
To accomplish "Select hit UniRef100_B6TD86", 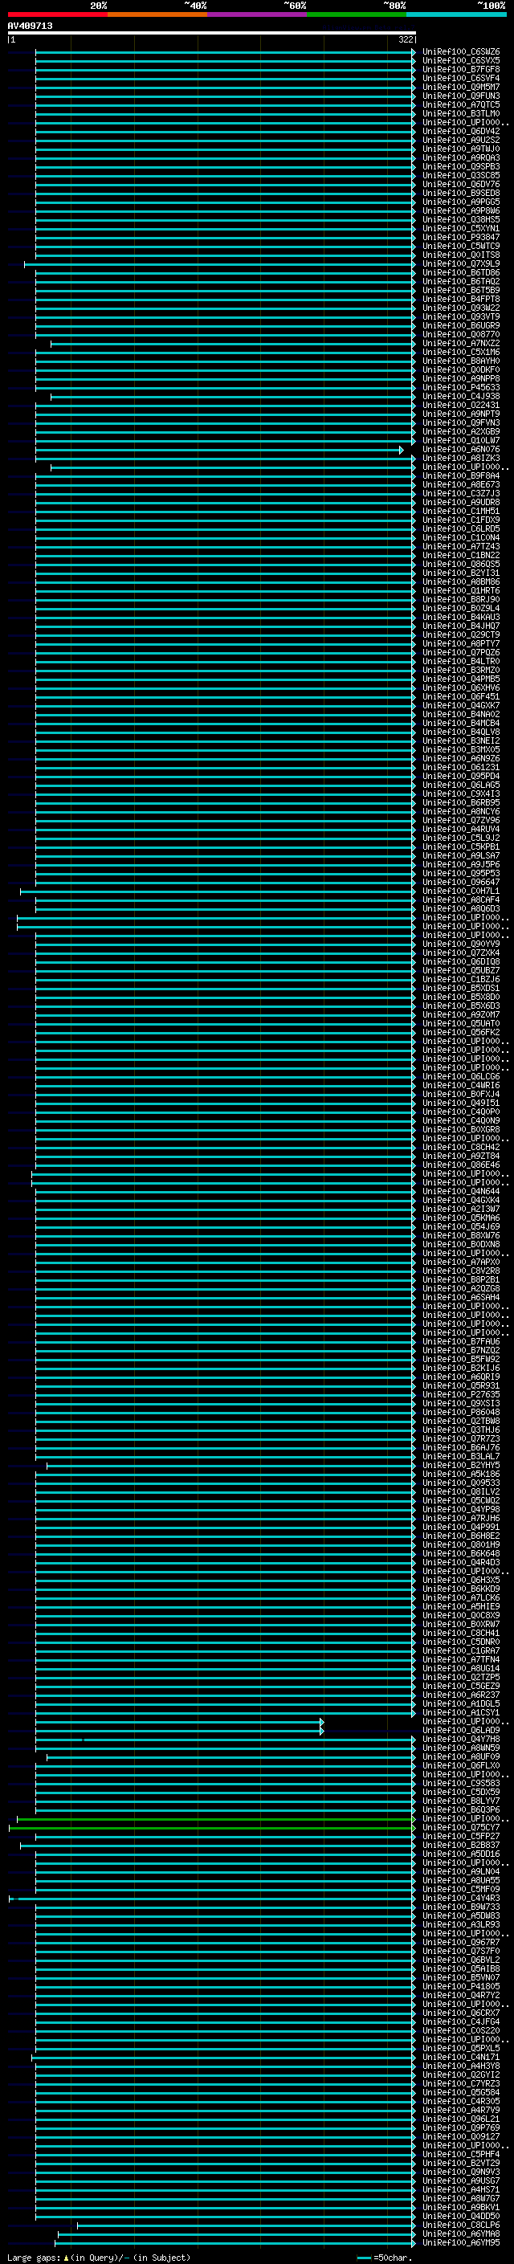I will 460,273.
